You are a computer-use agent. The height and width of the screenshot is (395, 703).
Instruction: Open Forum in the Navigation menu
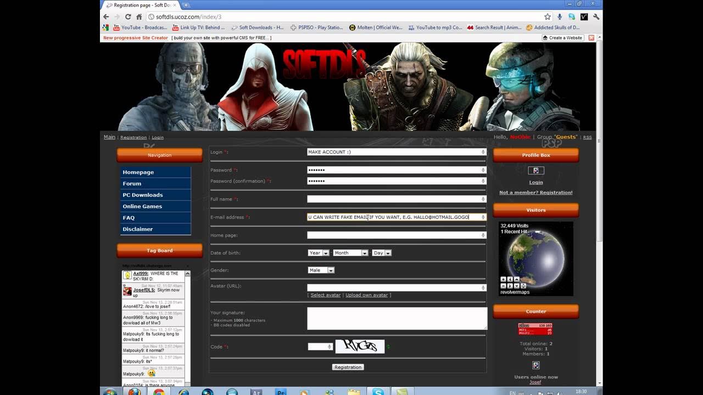coord(155,184)
